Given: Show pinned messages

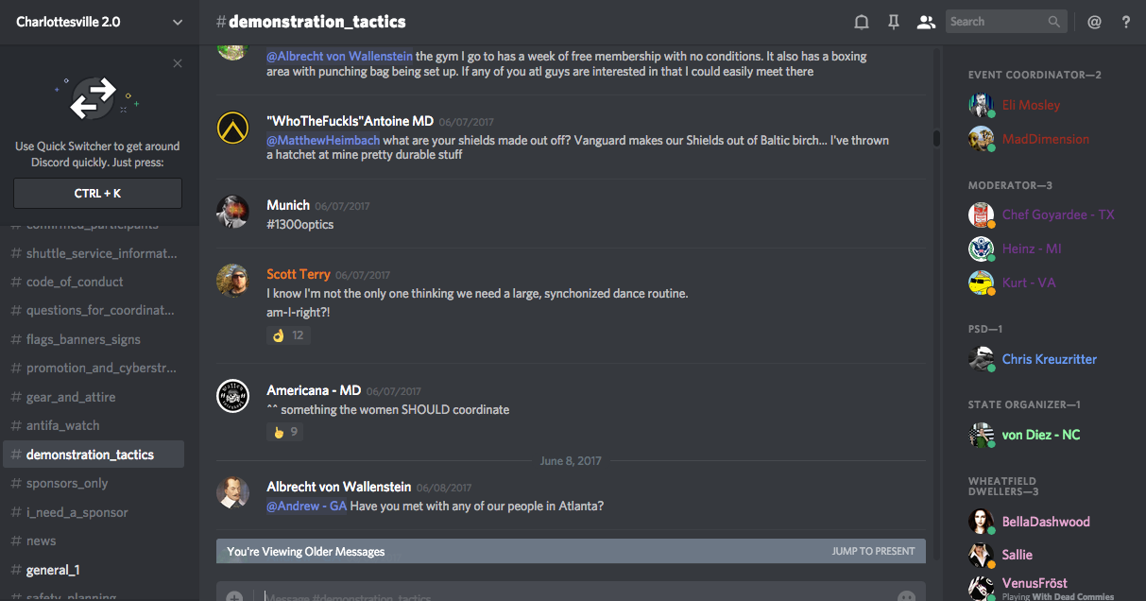Looking at the screenshot, I should coord(893,22).
